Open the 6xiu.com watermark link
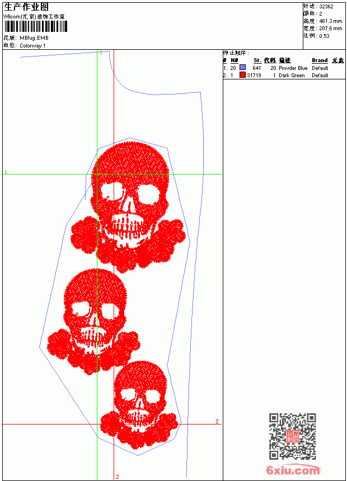This screenshot has width=347, height=481. pos(293,470)
